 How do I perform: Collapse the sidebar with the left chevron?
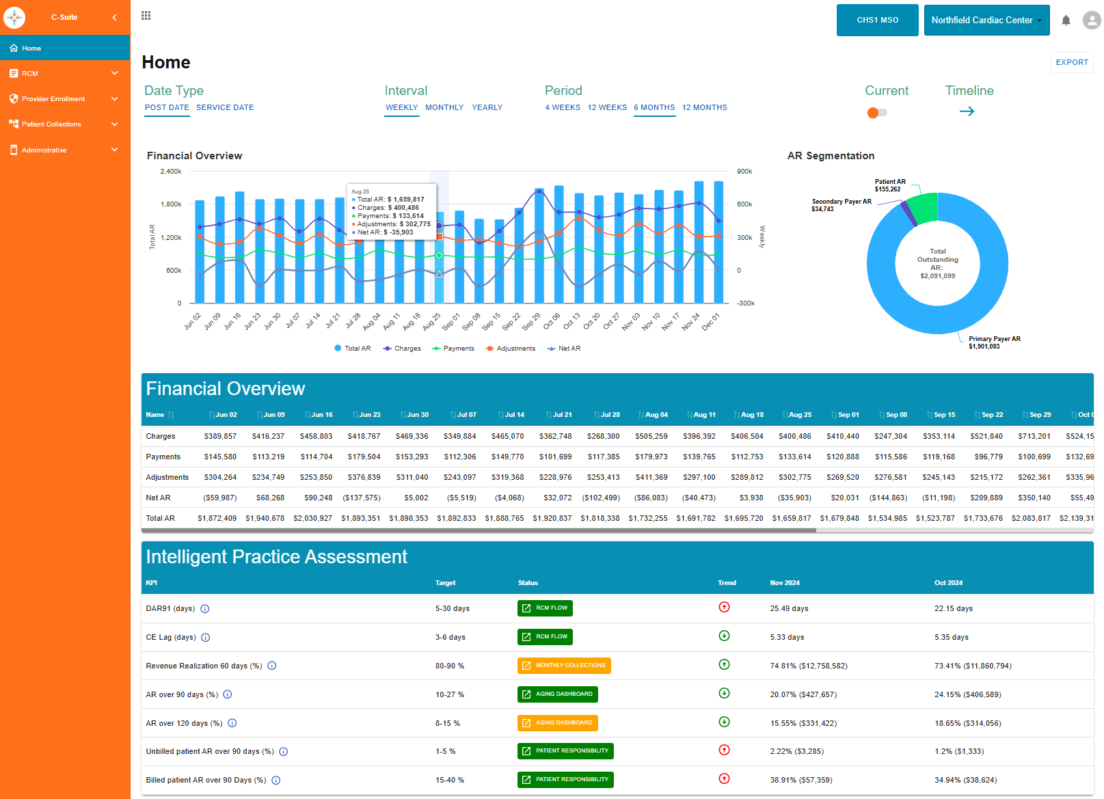[x=115, y=17]
